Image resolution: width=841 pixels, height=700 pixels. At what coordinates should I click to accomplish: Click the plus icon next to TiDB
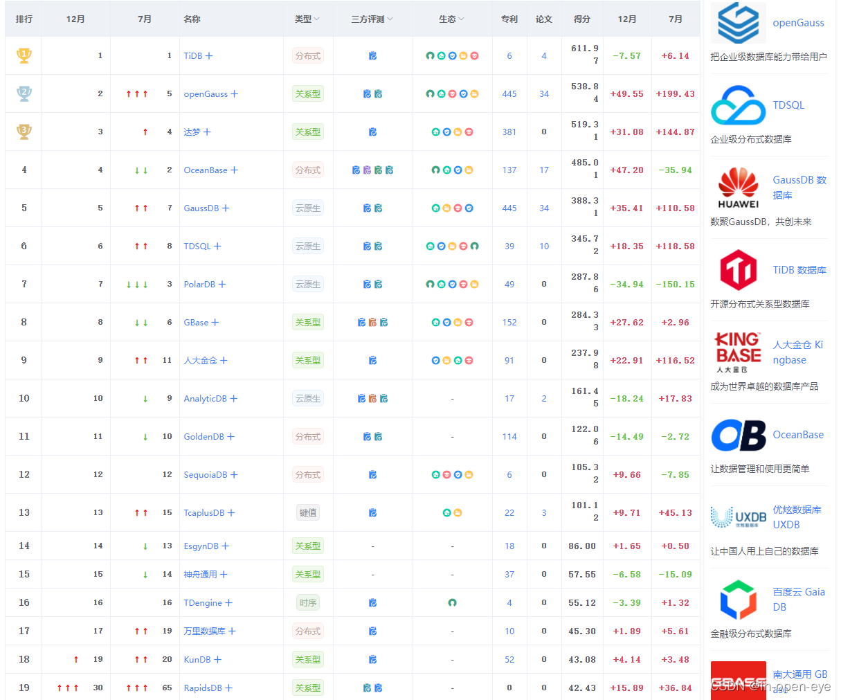tap(209, 56)
